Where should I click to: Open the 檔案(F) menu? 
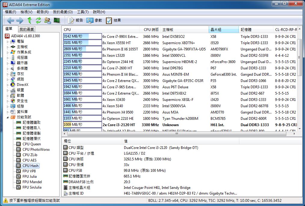[x=11, y=12]
